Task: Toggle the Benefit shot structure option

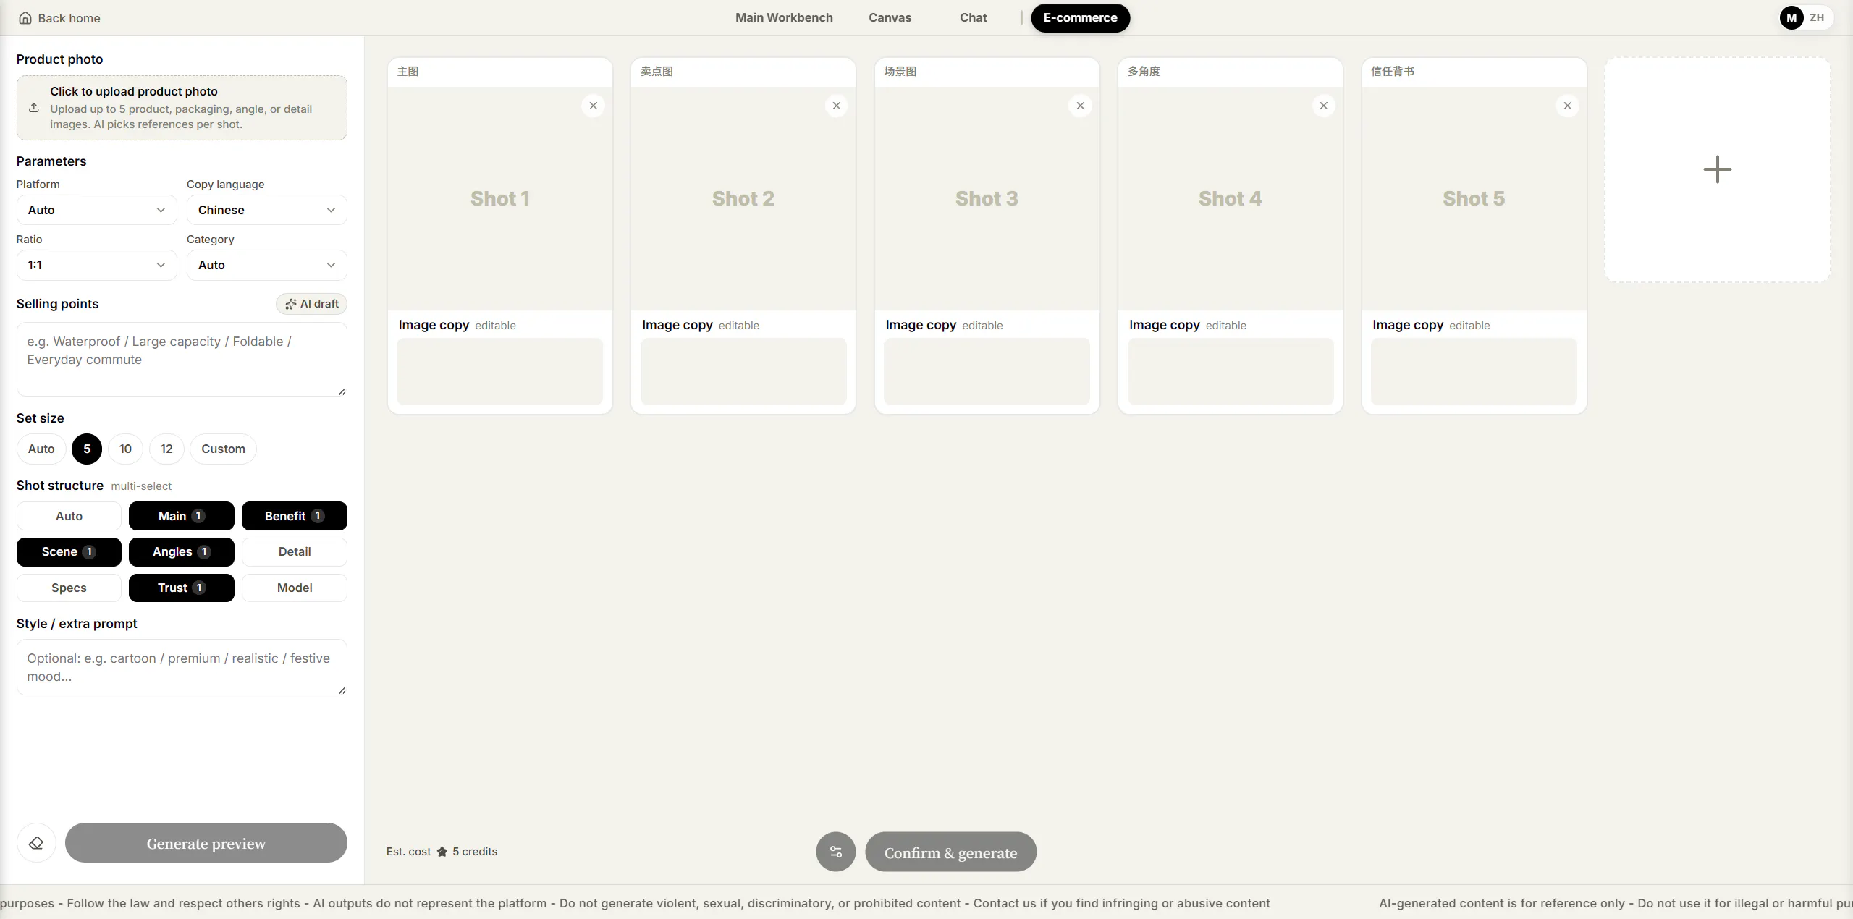Action: pyautogui.click(x=295, y=516)
